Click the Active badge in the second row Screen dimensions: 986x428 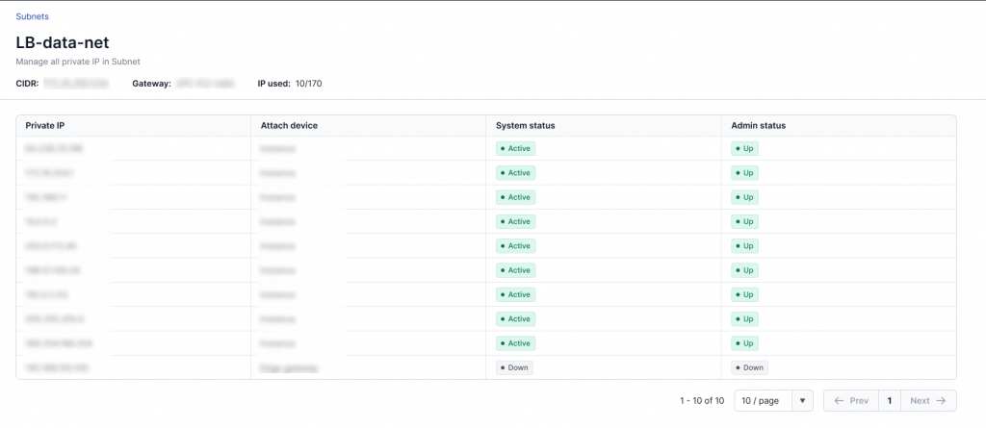pos(515,173)
